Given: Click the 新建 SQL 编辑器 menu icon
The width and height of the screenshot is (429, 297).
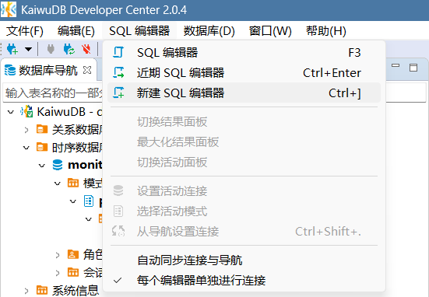Looking at the screenshot, I should (x=118, y=93).
